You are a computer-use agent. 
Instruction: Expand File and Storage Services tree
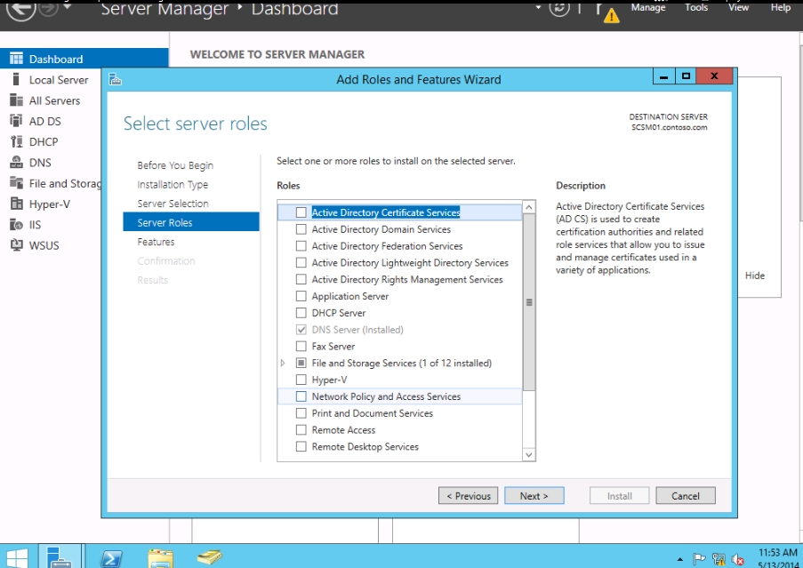283,363
